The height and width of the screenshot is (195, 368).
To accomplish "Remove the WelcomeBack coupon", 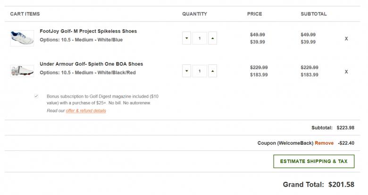I will pyautogui.click(x=324, y=143).
